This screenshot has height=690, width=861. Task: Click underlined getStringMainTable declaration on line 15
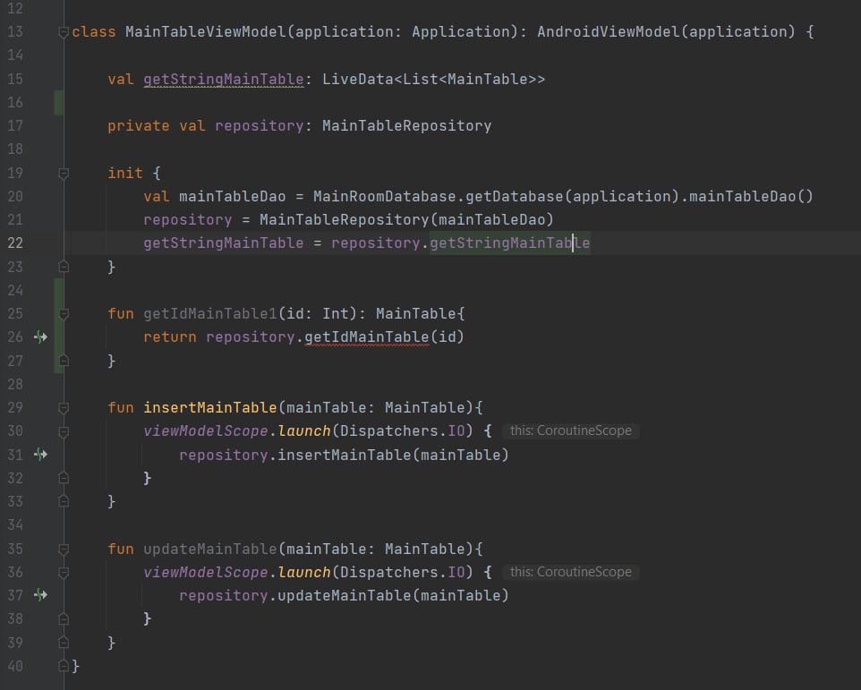click(224, 79)
